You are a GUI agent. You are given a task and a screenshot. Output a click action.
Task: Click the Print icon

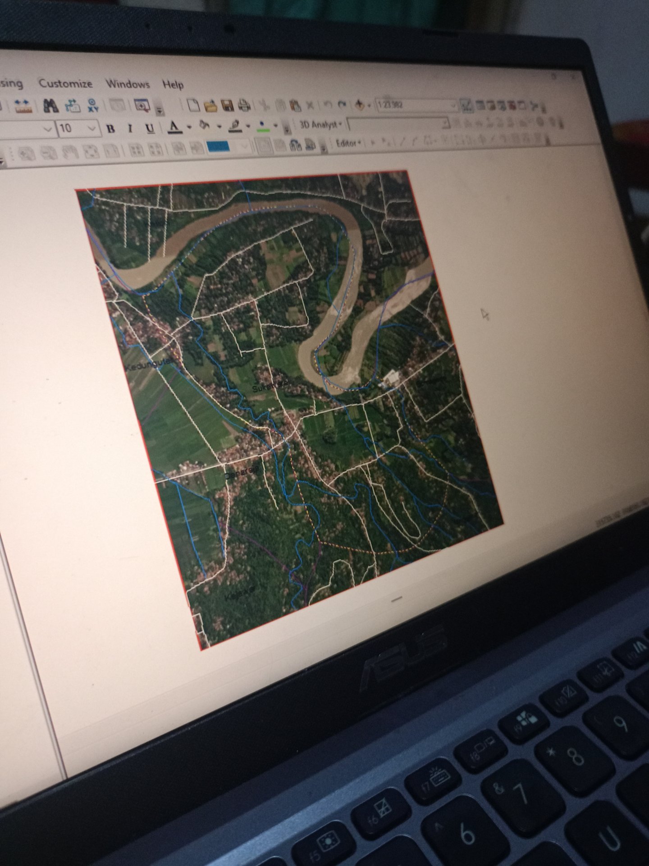click(x=244, y=106)
